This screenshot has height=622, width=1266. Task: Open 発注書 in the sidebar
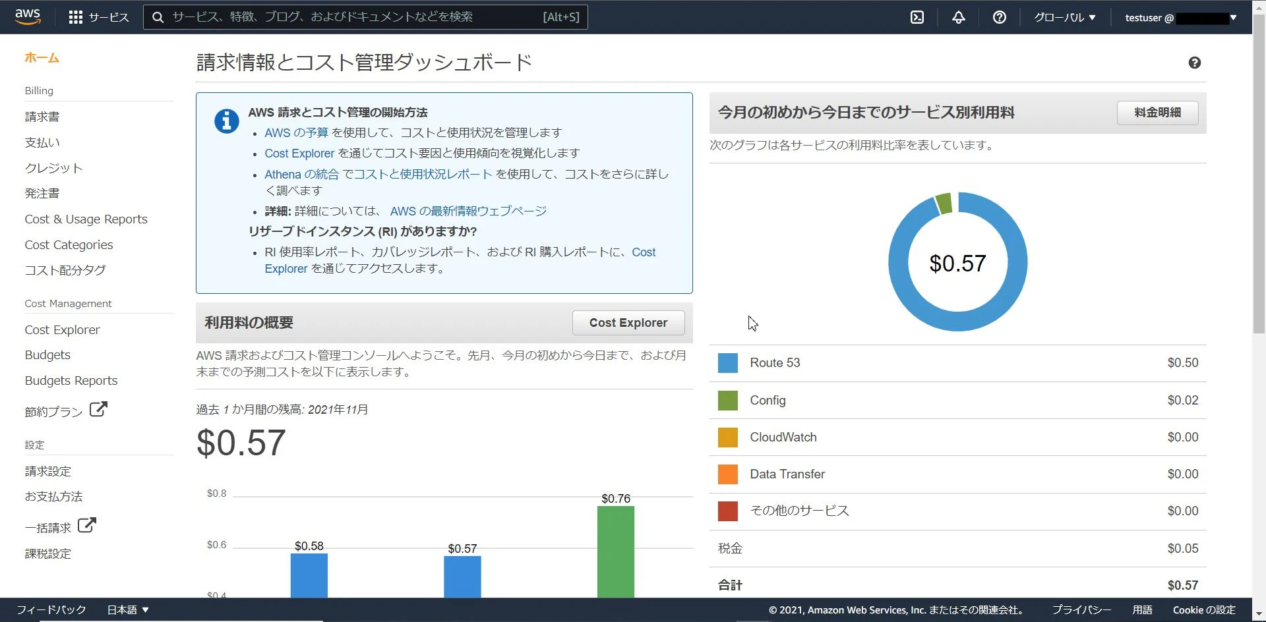coord(42,193)
